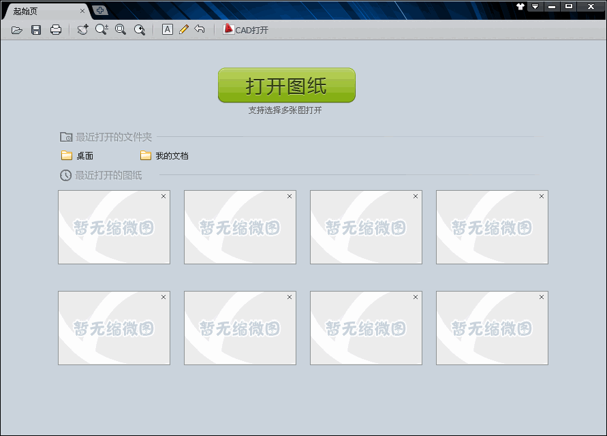Click the save floppy disk icon
Image resolution: width=607 pixels, height=436 pixels.
pos(36,30)
